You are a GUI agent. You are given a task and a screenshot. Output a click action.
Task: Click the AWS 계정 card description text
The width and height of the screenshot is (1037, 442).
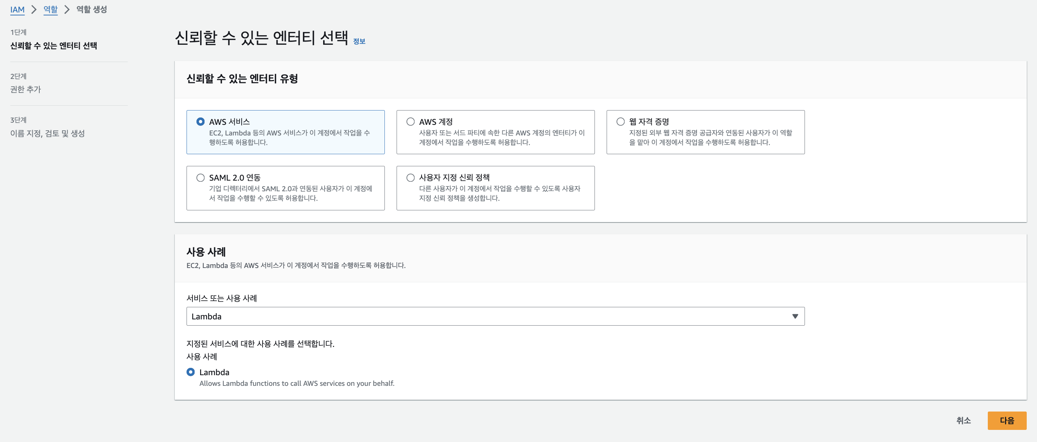[x=502, y=137]
